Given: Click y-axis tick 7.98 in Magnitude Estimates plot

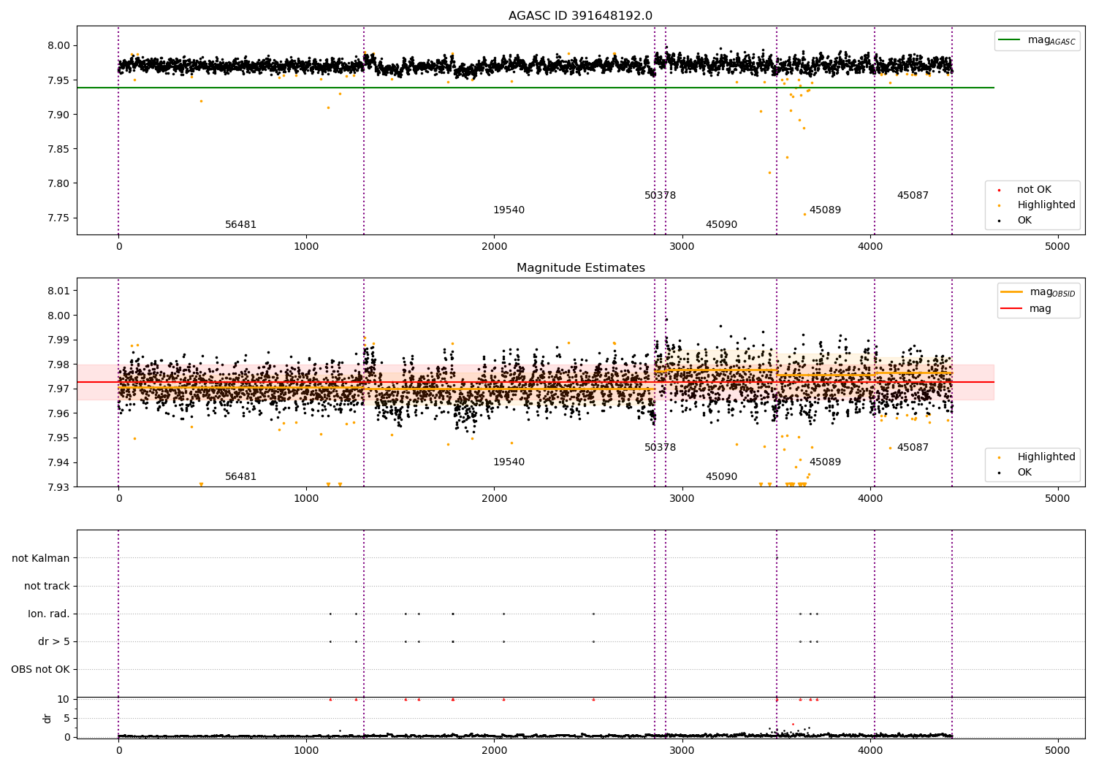Looking at the screenshot, I should 58,365.
